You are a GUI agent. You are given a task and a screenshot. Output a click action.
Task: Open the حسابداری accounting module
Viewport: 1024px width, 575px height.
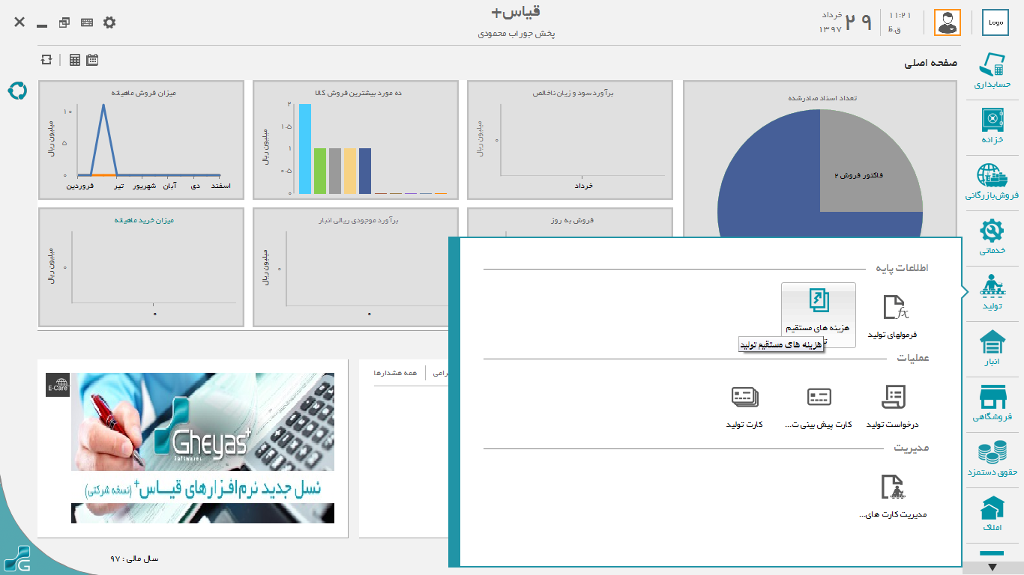click(x=993, y=71)
